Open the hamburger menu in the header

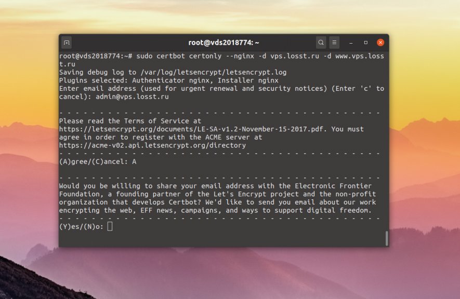(335, 43)
